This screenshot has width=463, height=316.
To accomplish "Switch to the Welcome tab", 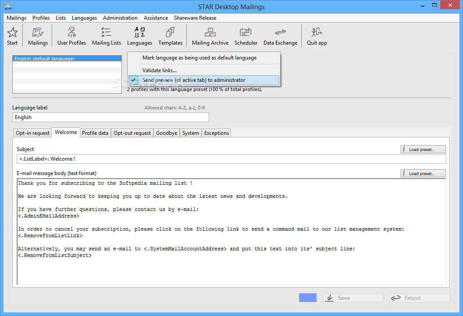I will pos(66,132).
